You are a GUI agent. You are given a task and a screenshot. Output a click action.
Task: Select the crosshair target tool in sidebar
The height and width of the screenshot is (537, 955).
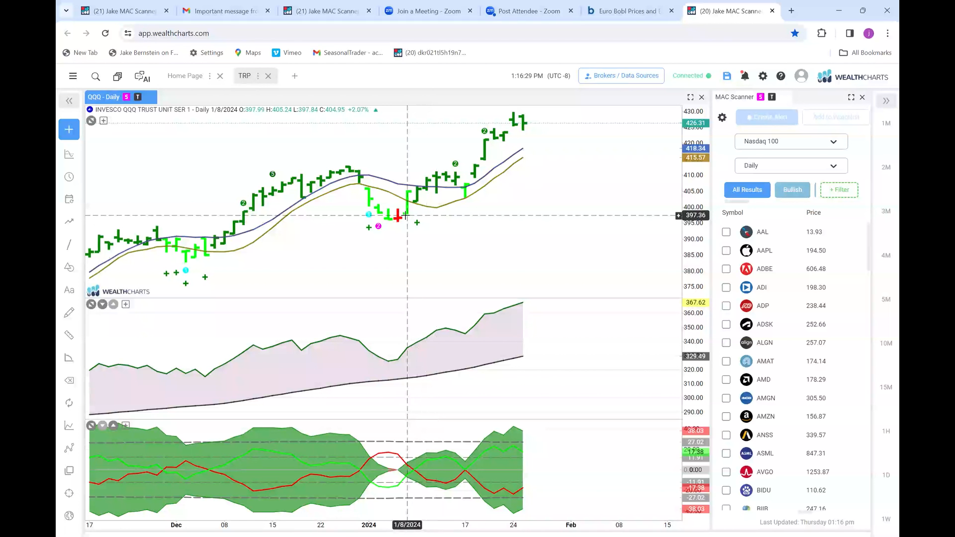[69, 493]
